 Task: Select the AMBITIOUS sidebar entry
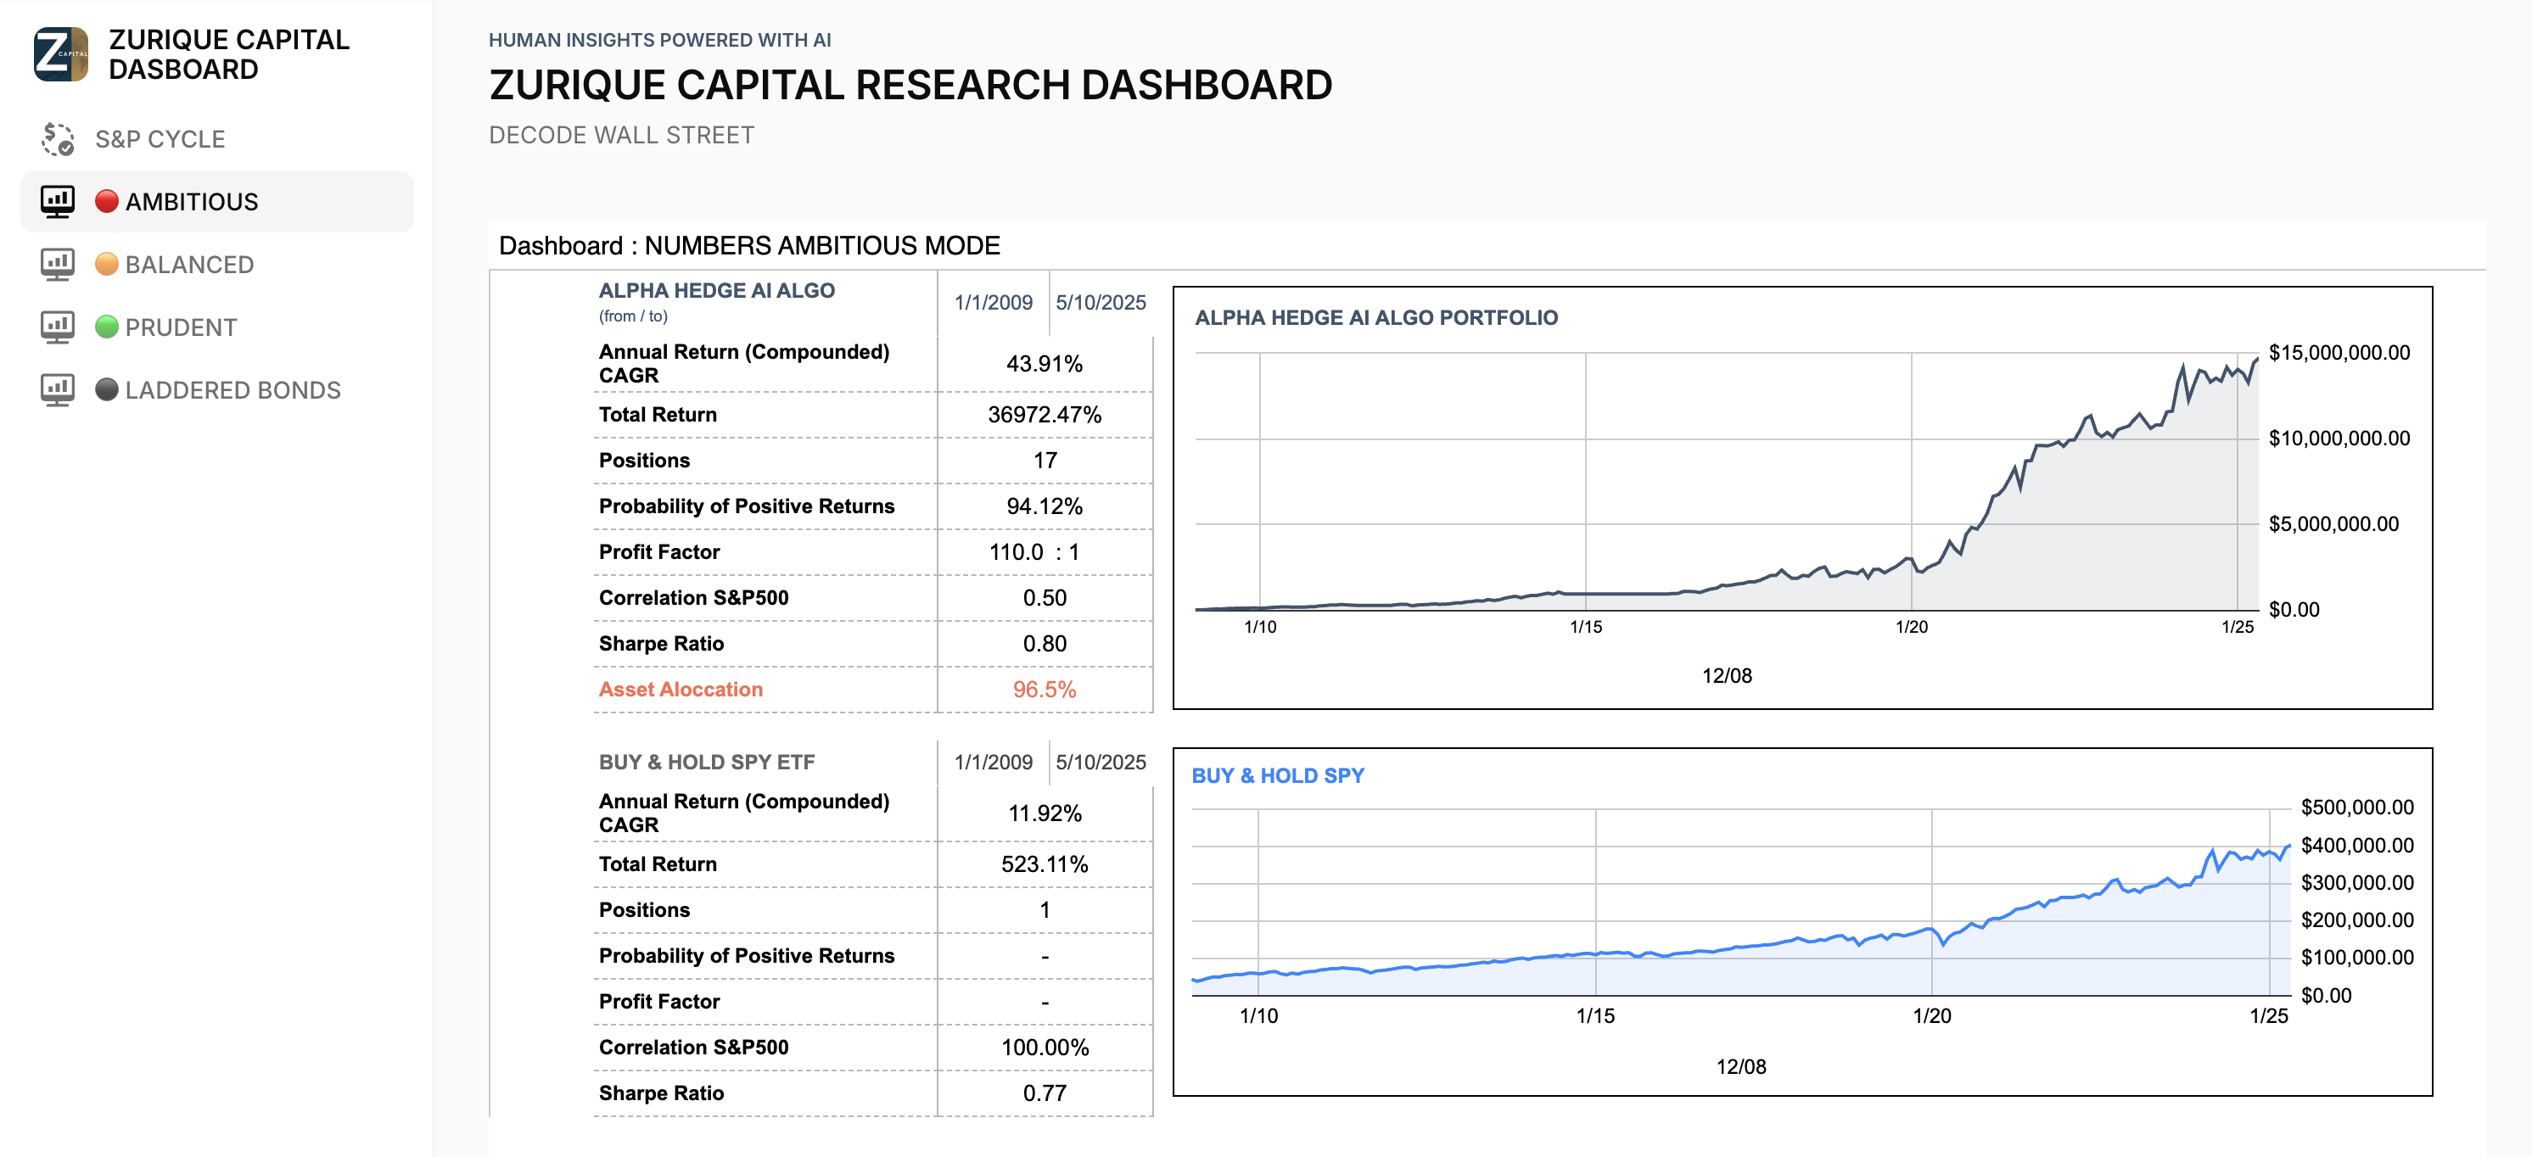tap(217, 201)
